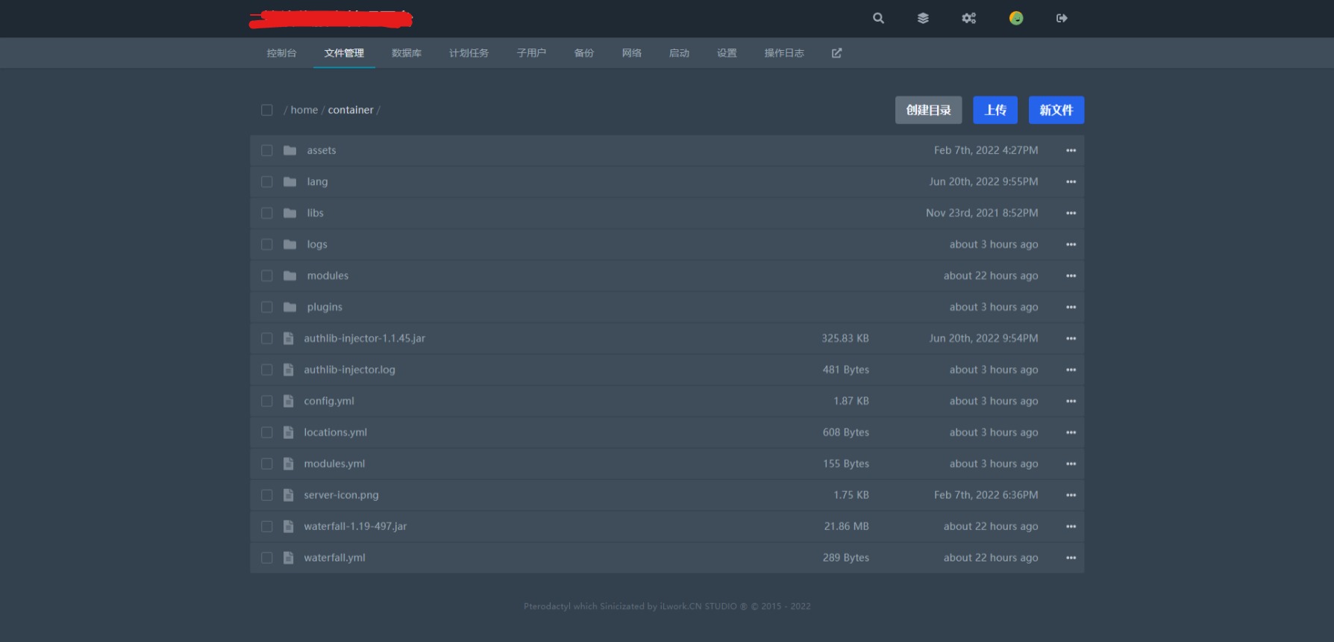
Task: Click the external link icon in navigation bar
Action: [836, 53]
